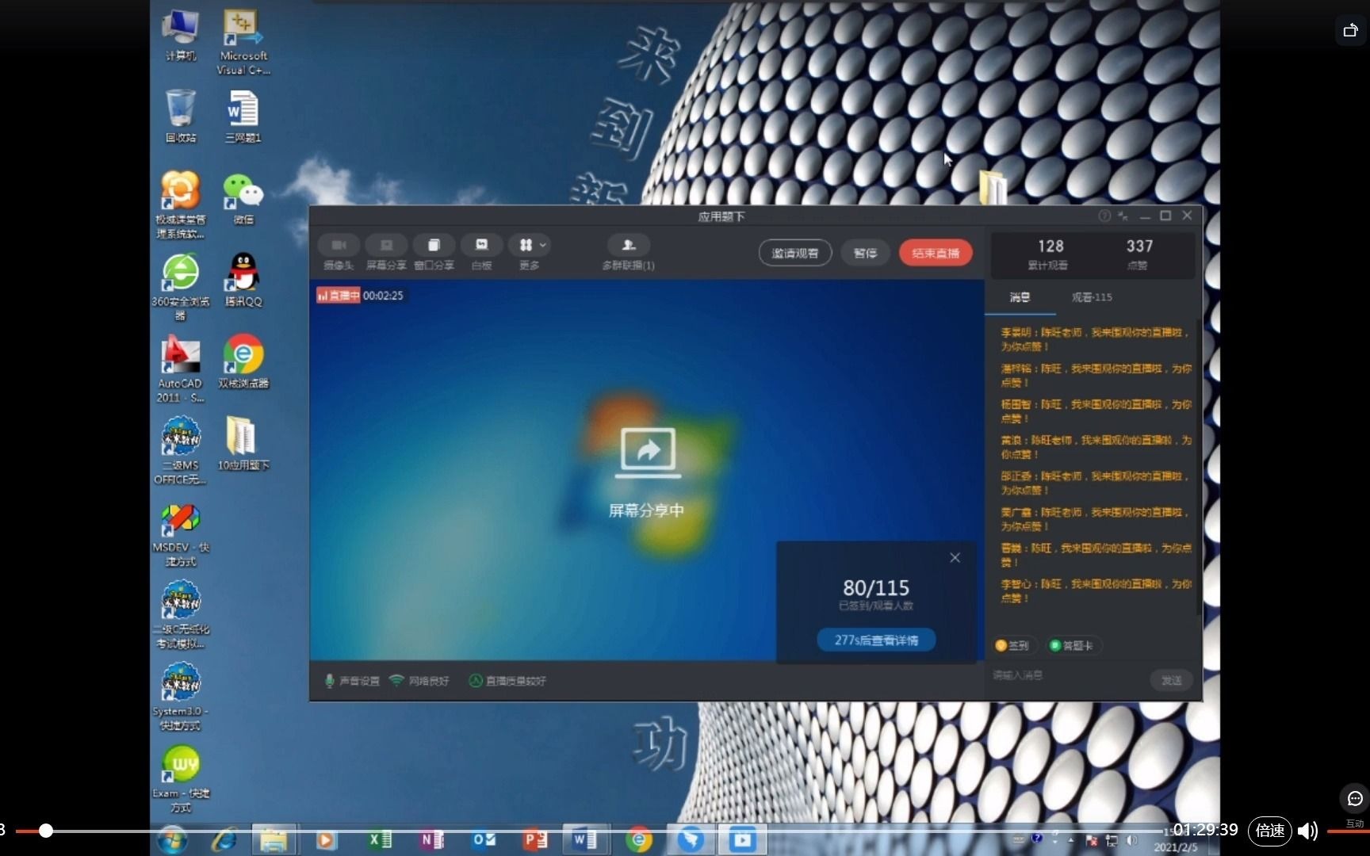
Task: Click the help icon in live window title bar
Action: coord(1104,216)
